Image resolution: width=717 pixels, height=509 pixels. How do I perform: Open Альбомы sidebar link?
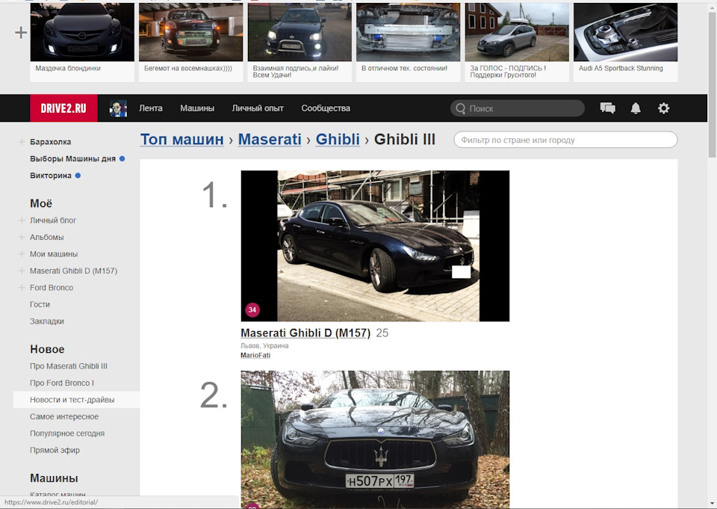tap(46, 237)
